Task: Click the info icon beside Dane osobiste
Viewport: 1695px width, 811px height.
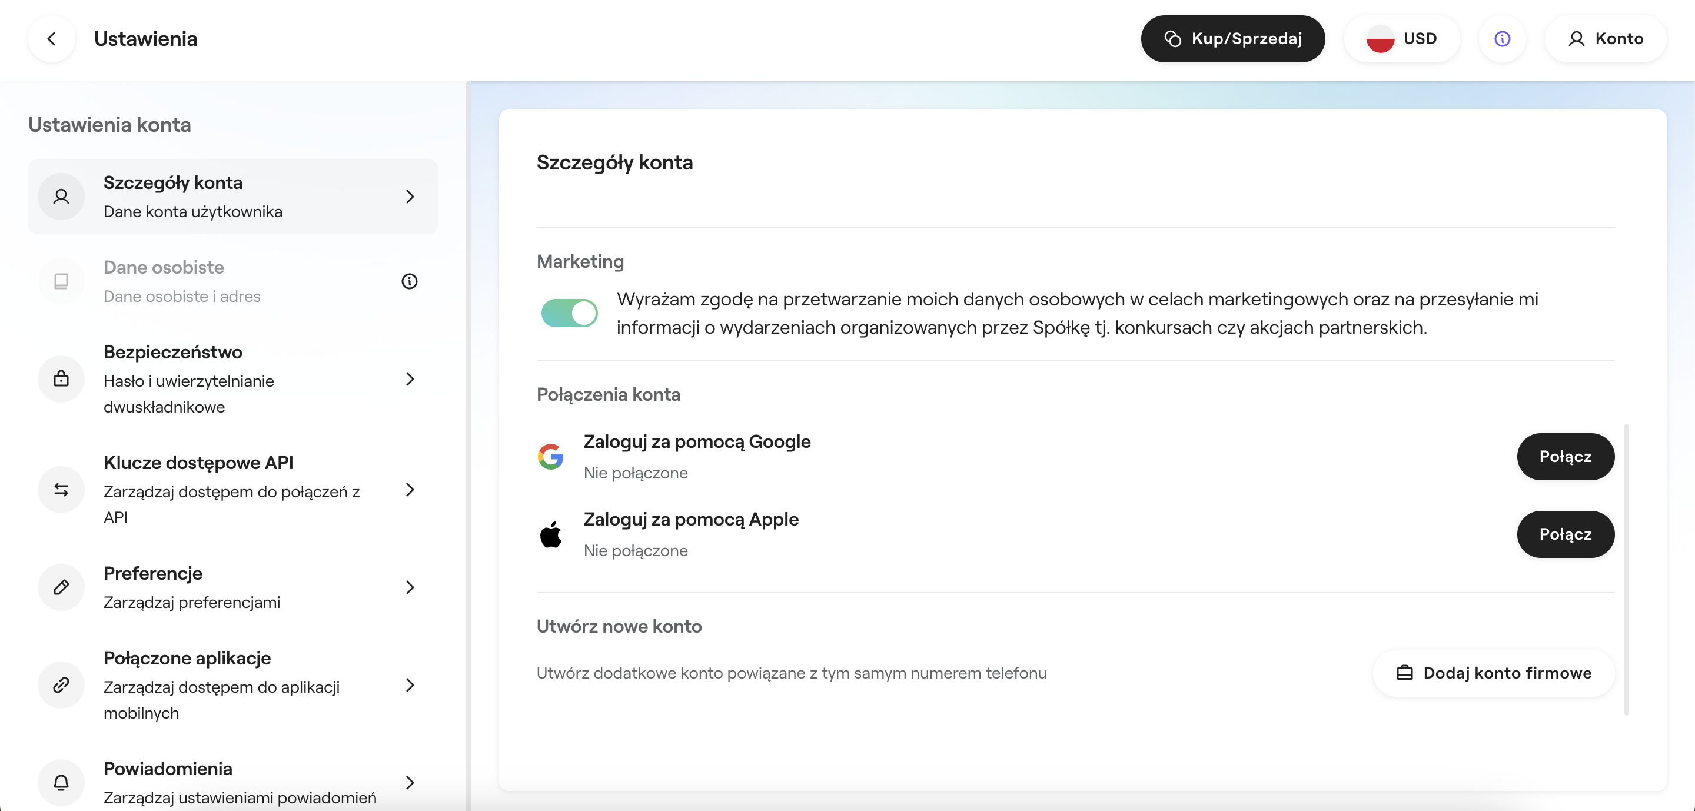Action: (409, 281)
